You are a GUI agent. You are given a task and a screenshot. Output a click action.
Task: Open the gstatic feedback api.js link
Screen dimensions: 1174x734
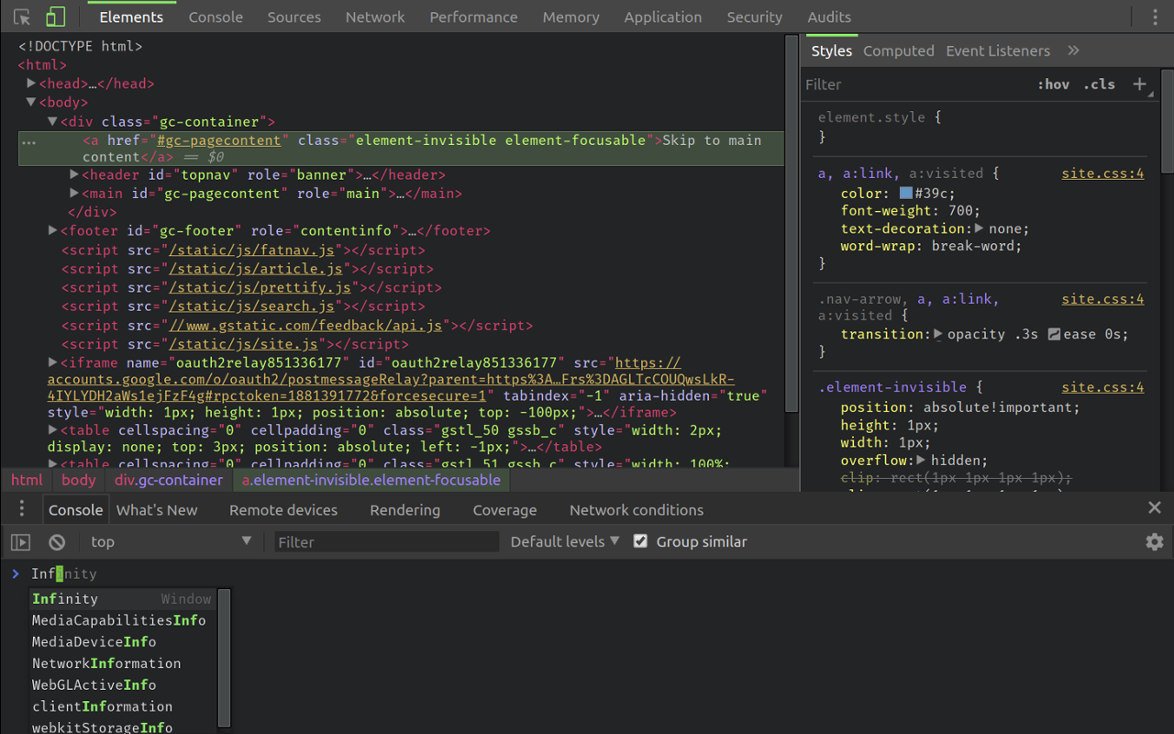[x=306, y=325]
